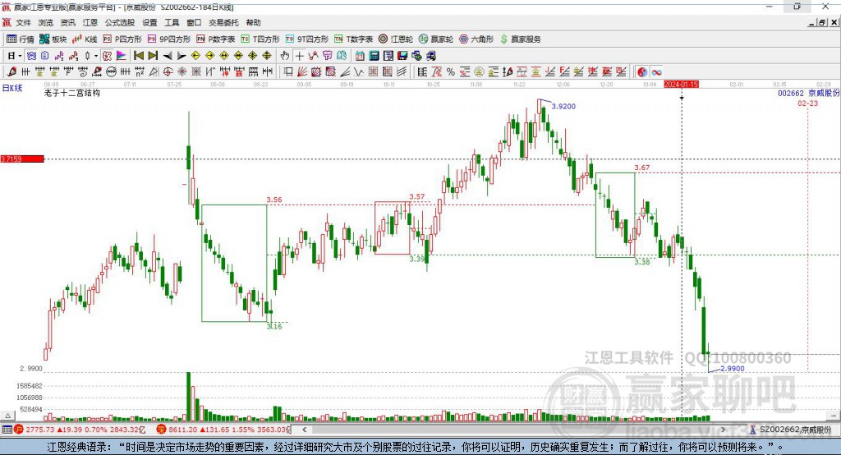
Task: Step chart left with black arrow
Action: tap(168, 56)
